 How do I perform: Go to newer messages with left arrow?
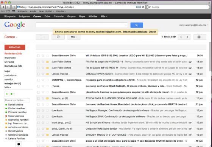click(x=181, y=37)
